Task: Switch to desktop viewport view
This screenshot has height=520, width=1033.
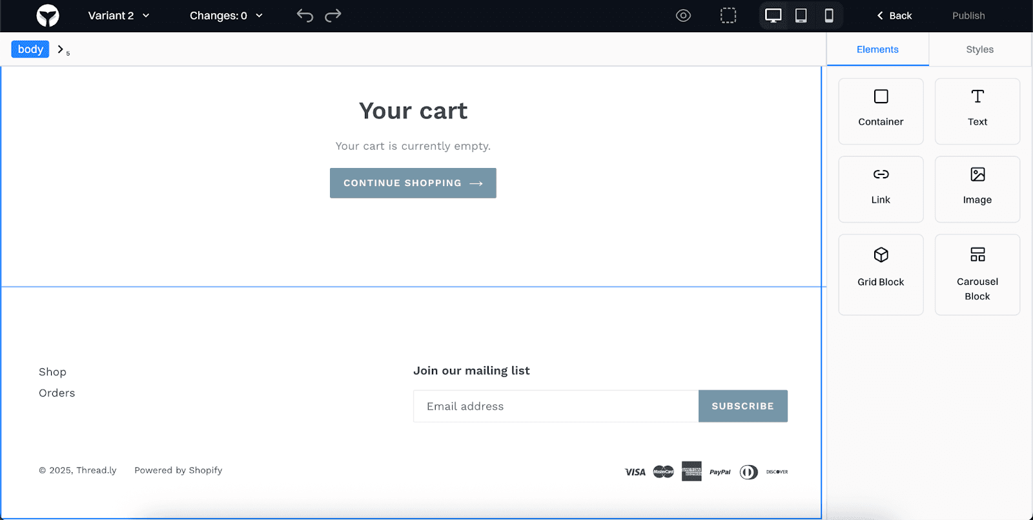Action: coord(773,16)
